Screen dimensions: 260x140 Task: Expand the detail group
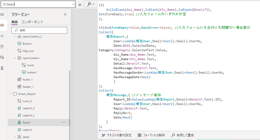click(15, 137)
